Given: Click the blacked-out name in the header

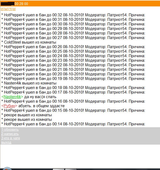Looking at the screenshot, I should 7,4.
